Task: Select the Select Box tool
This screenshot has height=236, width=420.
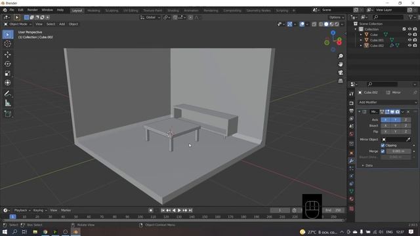Action: click(x=8, y=35)
